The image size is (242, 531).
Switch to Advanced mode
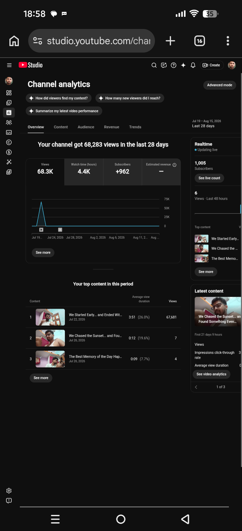coord(220,85)
